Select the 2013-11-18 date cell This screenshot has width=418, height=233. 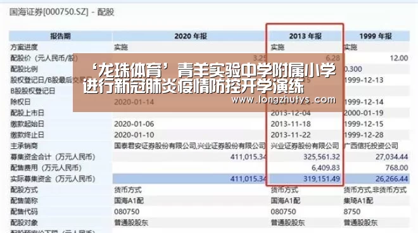click(x=291, y=124)
